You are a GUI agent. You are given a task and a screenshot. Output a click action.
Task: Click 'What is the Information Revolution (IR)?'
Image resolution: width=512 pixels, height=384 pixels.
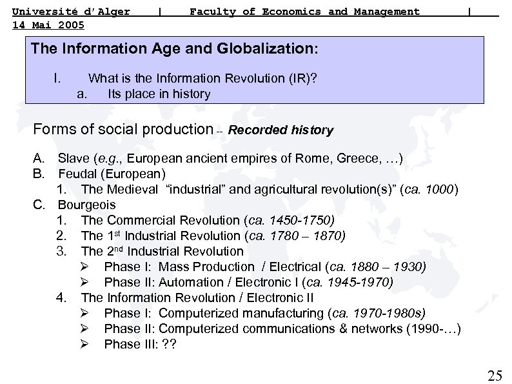click(x=202, y=79)
